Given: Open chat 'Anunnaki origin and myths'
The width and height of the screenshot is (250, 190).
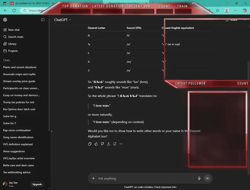Looking at the screenshot, I should pyautogui.click(x=19, y=74).
